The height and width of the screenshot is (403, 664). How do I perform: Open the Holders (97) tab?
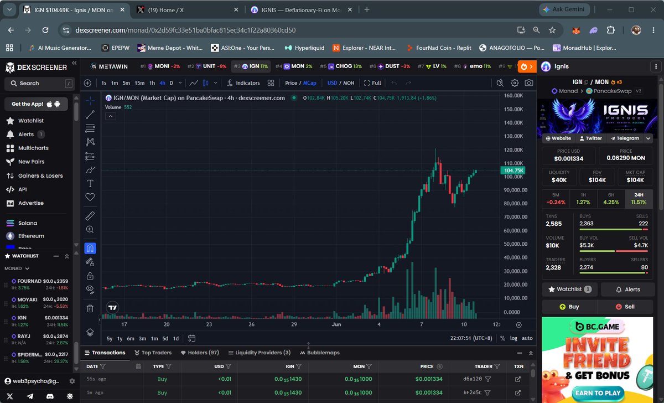200,353
